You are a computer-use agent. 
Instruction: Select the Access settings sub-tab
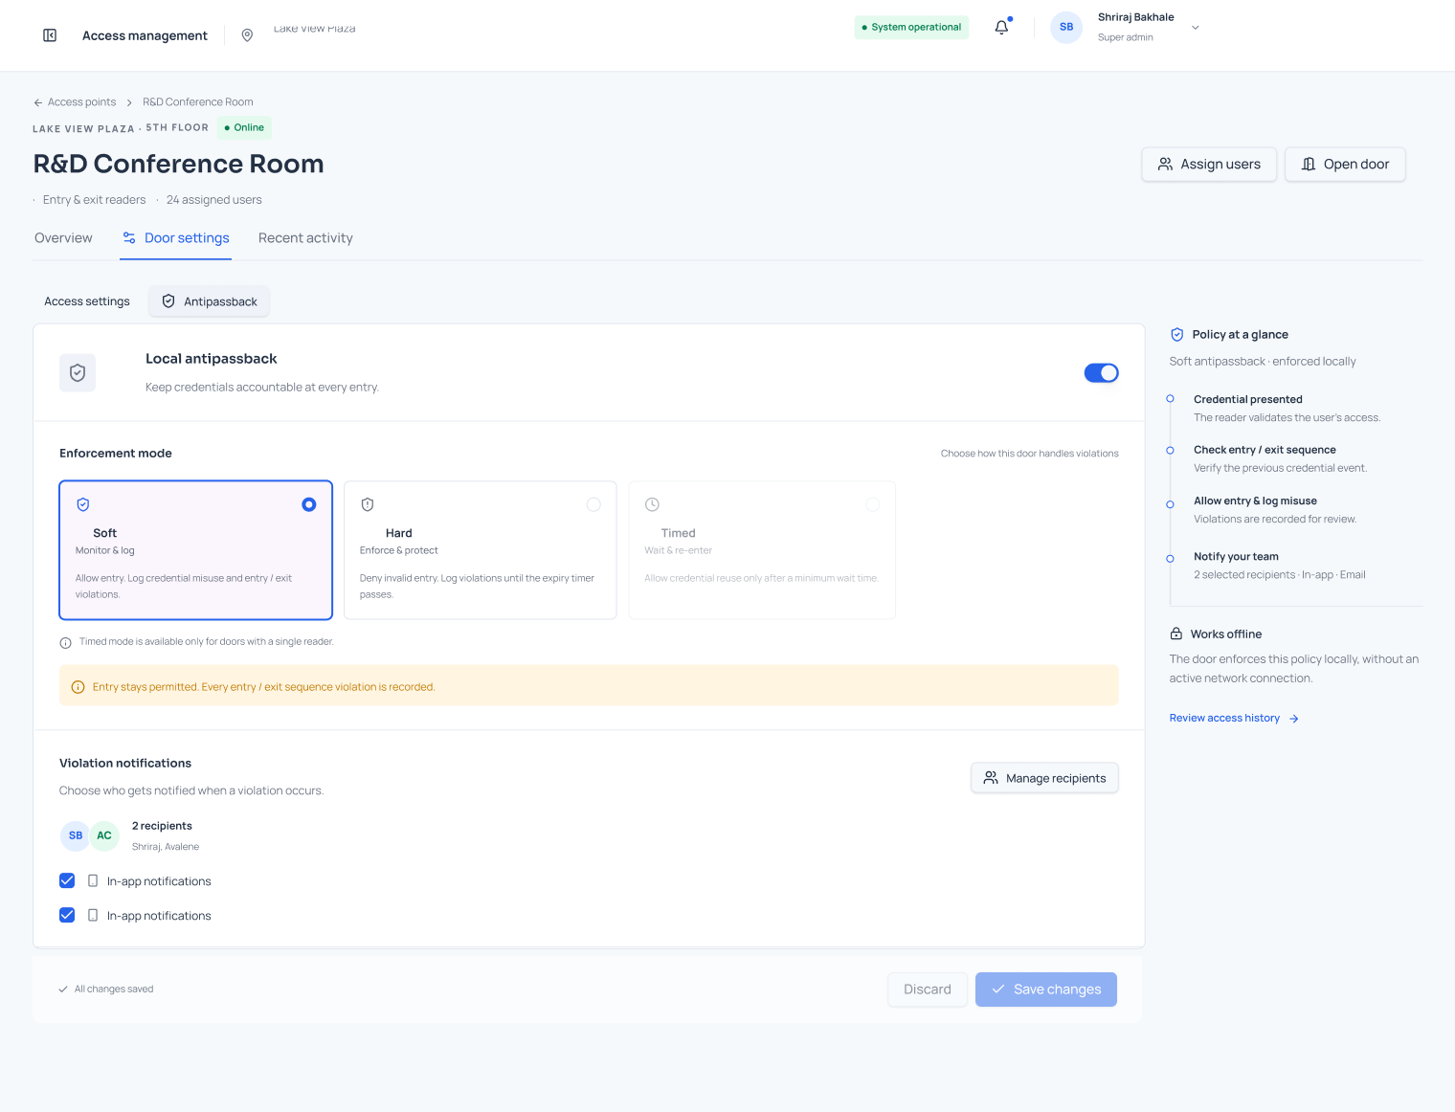(x=87, y=301)
